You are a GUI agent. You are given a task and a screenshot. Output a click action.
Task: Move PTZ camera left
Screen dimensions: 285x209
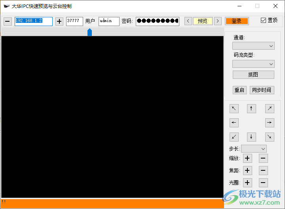234,123
